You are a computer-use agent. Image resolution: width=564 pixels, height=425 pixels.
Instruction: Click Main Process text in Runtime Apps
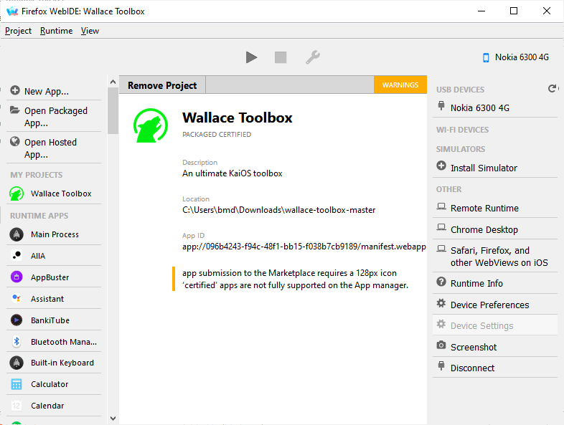55,234
